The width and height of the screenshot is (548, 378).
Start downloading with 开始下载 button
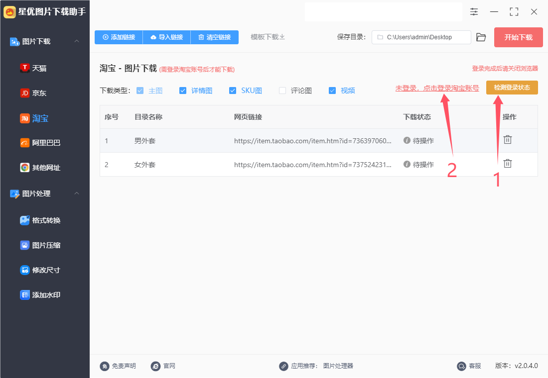[x=518, y=37]
